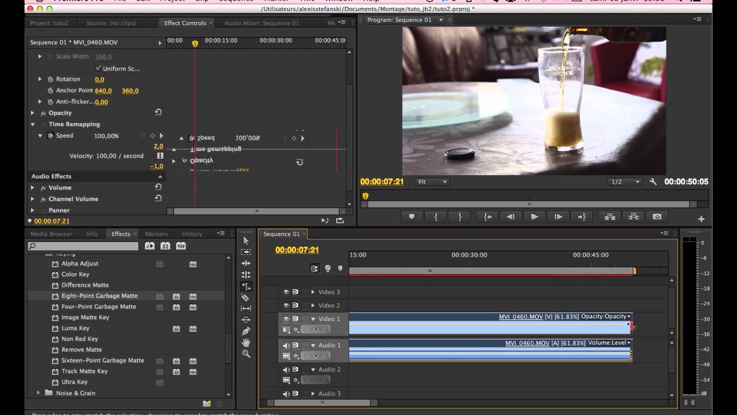Create new custom bin in Effects panel
This screenshot has height=415, width=737.
[x=207, y=403]
